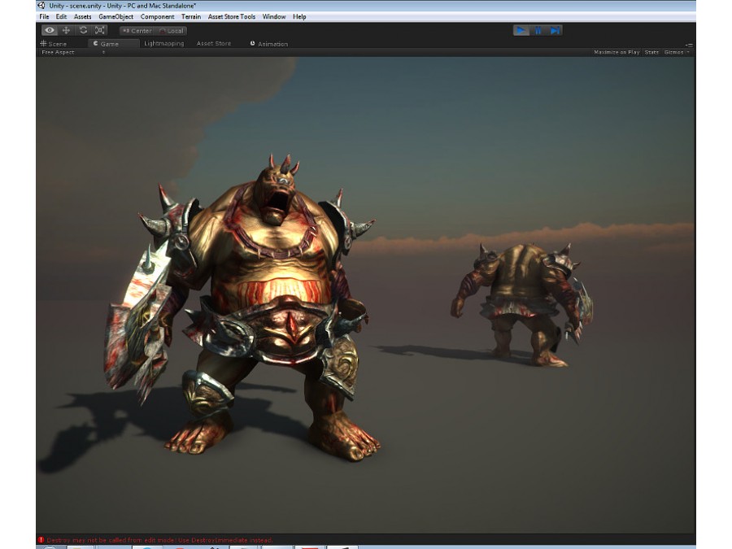732x549 pixels.
Task: Switch to the Lightmapping tab
Action: pos(163,43)
